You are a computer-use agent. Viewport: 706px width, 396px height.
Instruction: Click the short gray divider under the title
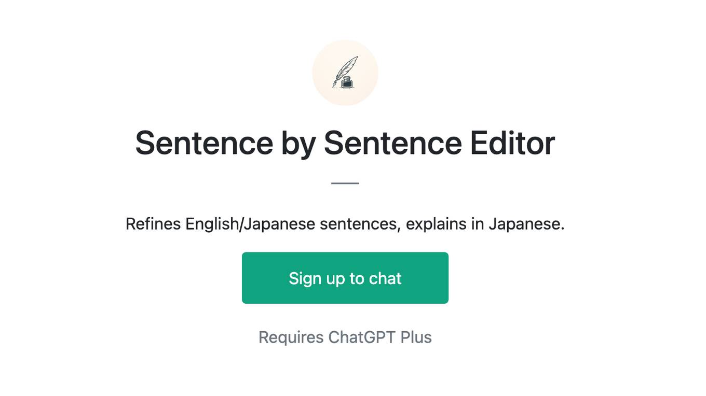click(x=345, y=183)
